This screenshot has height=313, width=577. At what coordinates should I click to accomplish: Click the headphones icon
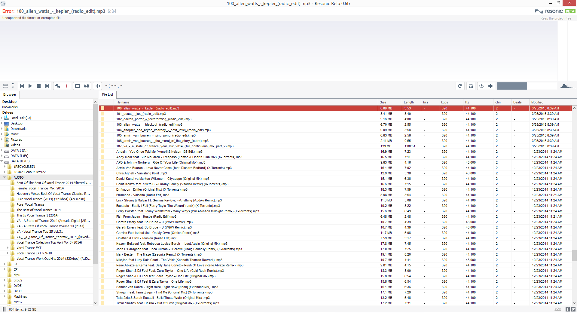click(471, 86)
